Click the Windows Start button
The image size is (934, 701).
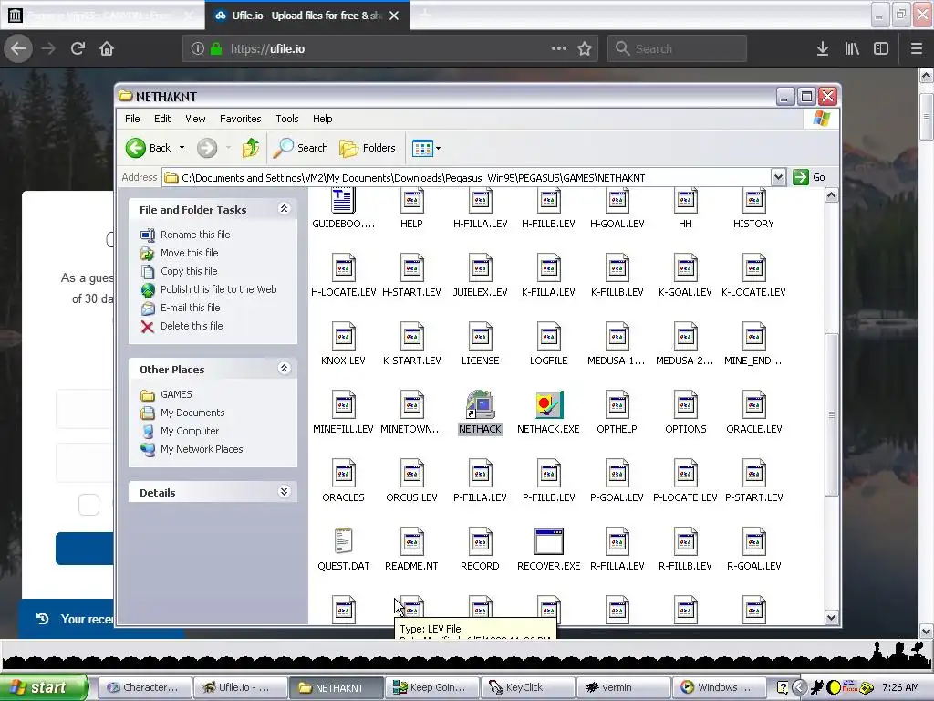[x=44, y=687]
